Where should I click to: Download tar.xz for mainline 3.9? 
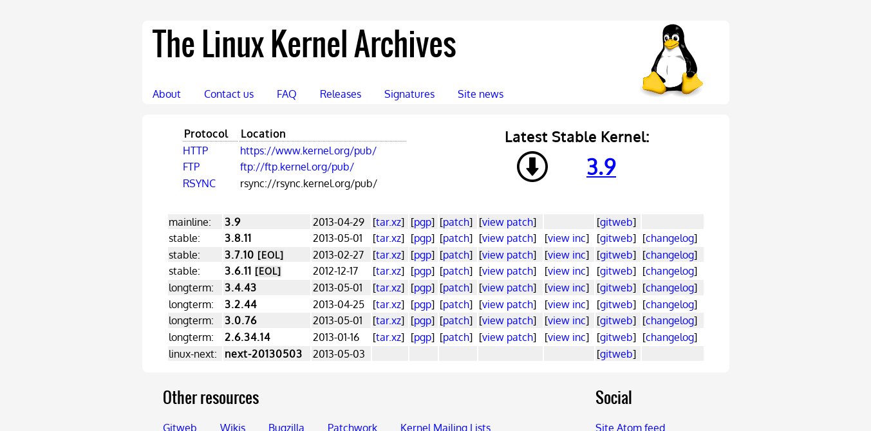(389, 222)
